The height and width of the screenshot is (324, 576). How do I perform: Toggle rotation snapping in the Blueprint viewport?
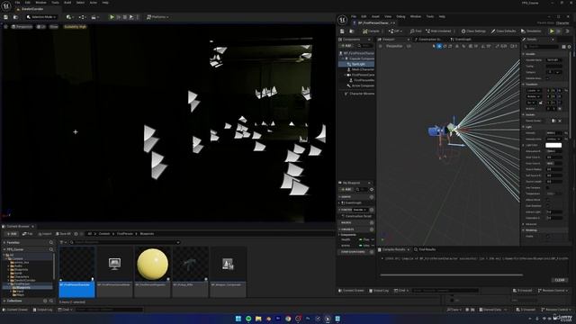coord(482,46)
